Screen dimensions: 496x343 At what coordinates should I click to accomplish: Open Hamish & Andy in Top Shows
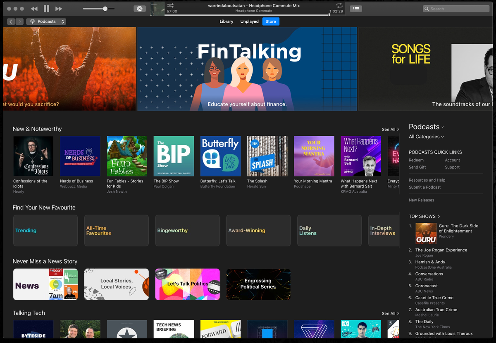[x=430, y=262]
